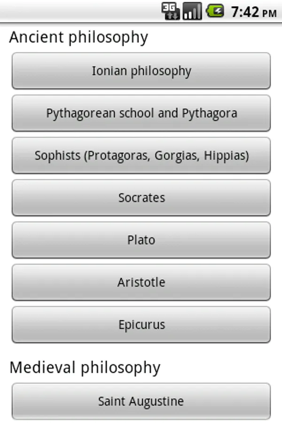The width and height of the screenshot is (282, 423).
Task: Tap the 7:42 clock in status bar
Action: coord(245,12)
